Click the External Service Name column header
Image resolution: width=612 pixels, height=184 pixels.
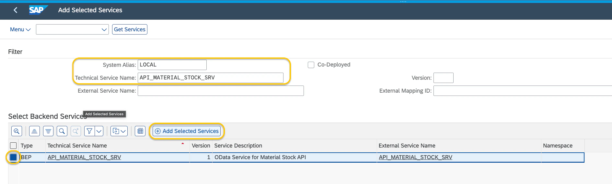pyautogui.click(x=459, y=146)
